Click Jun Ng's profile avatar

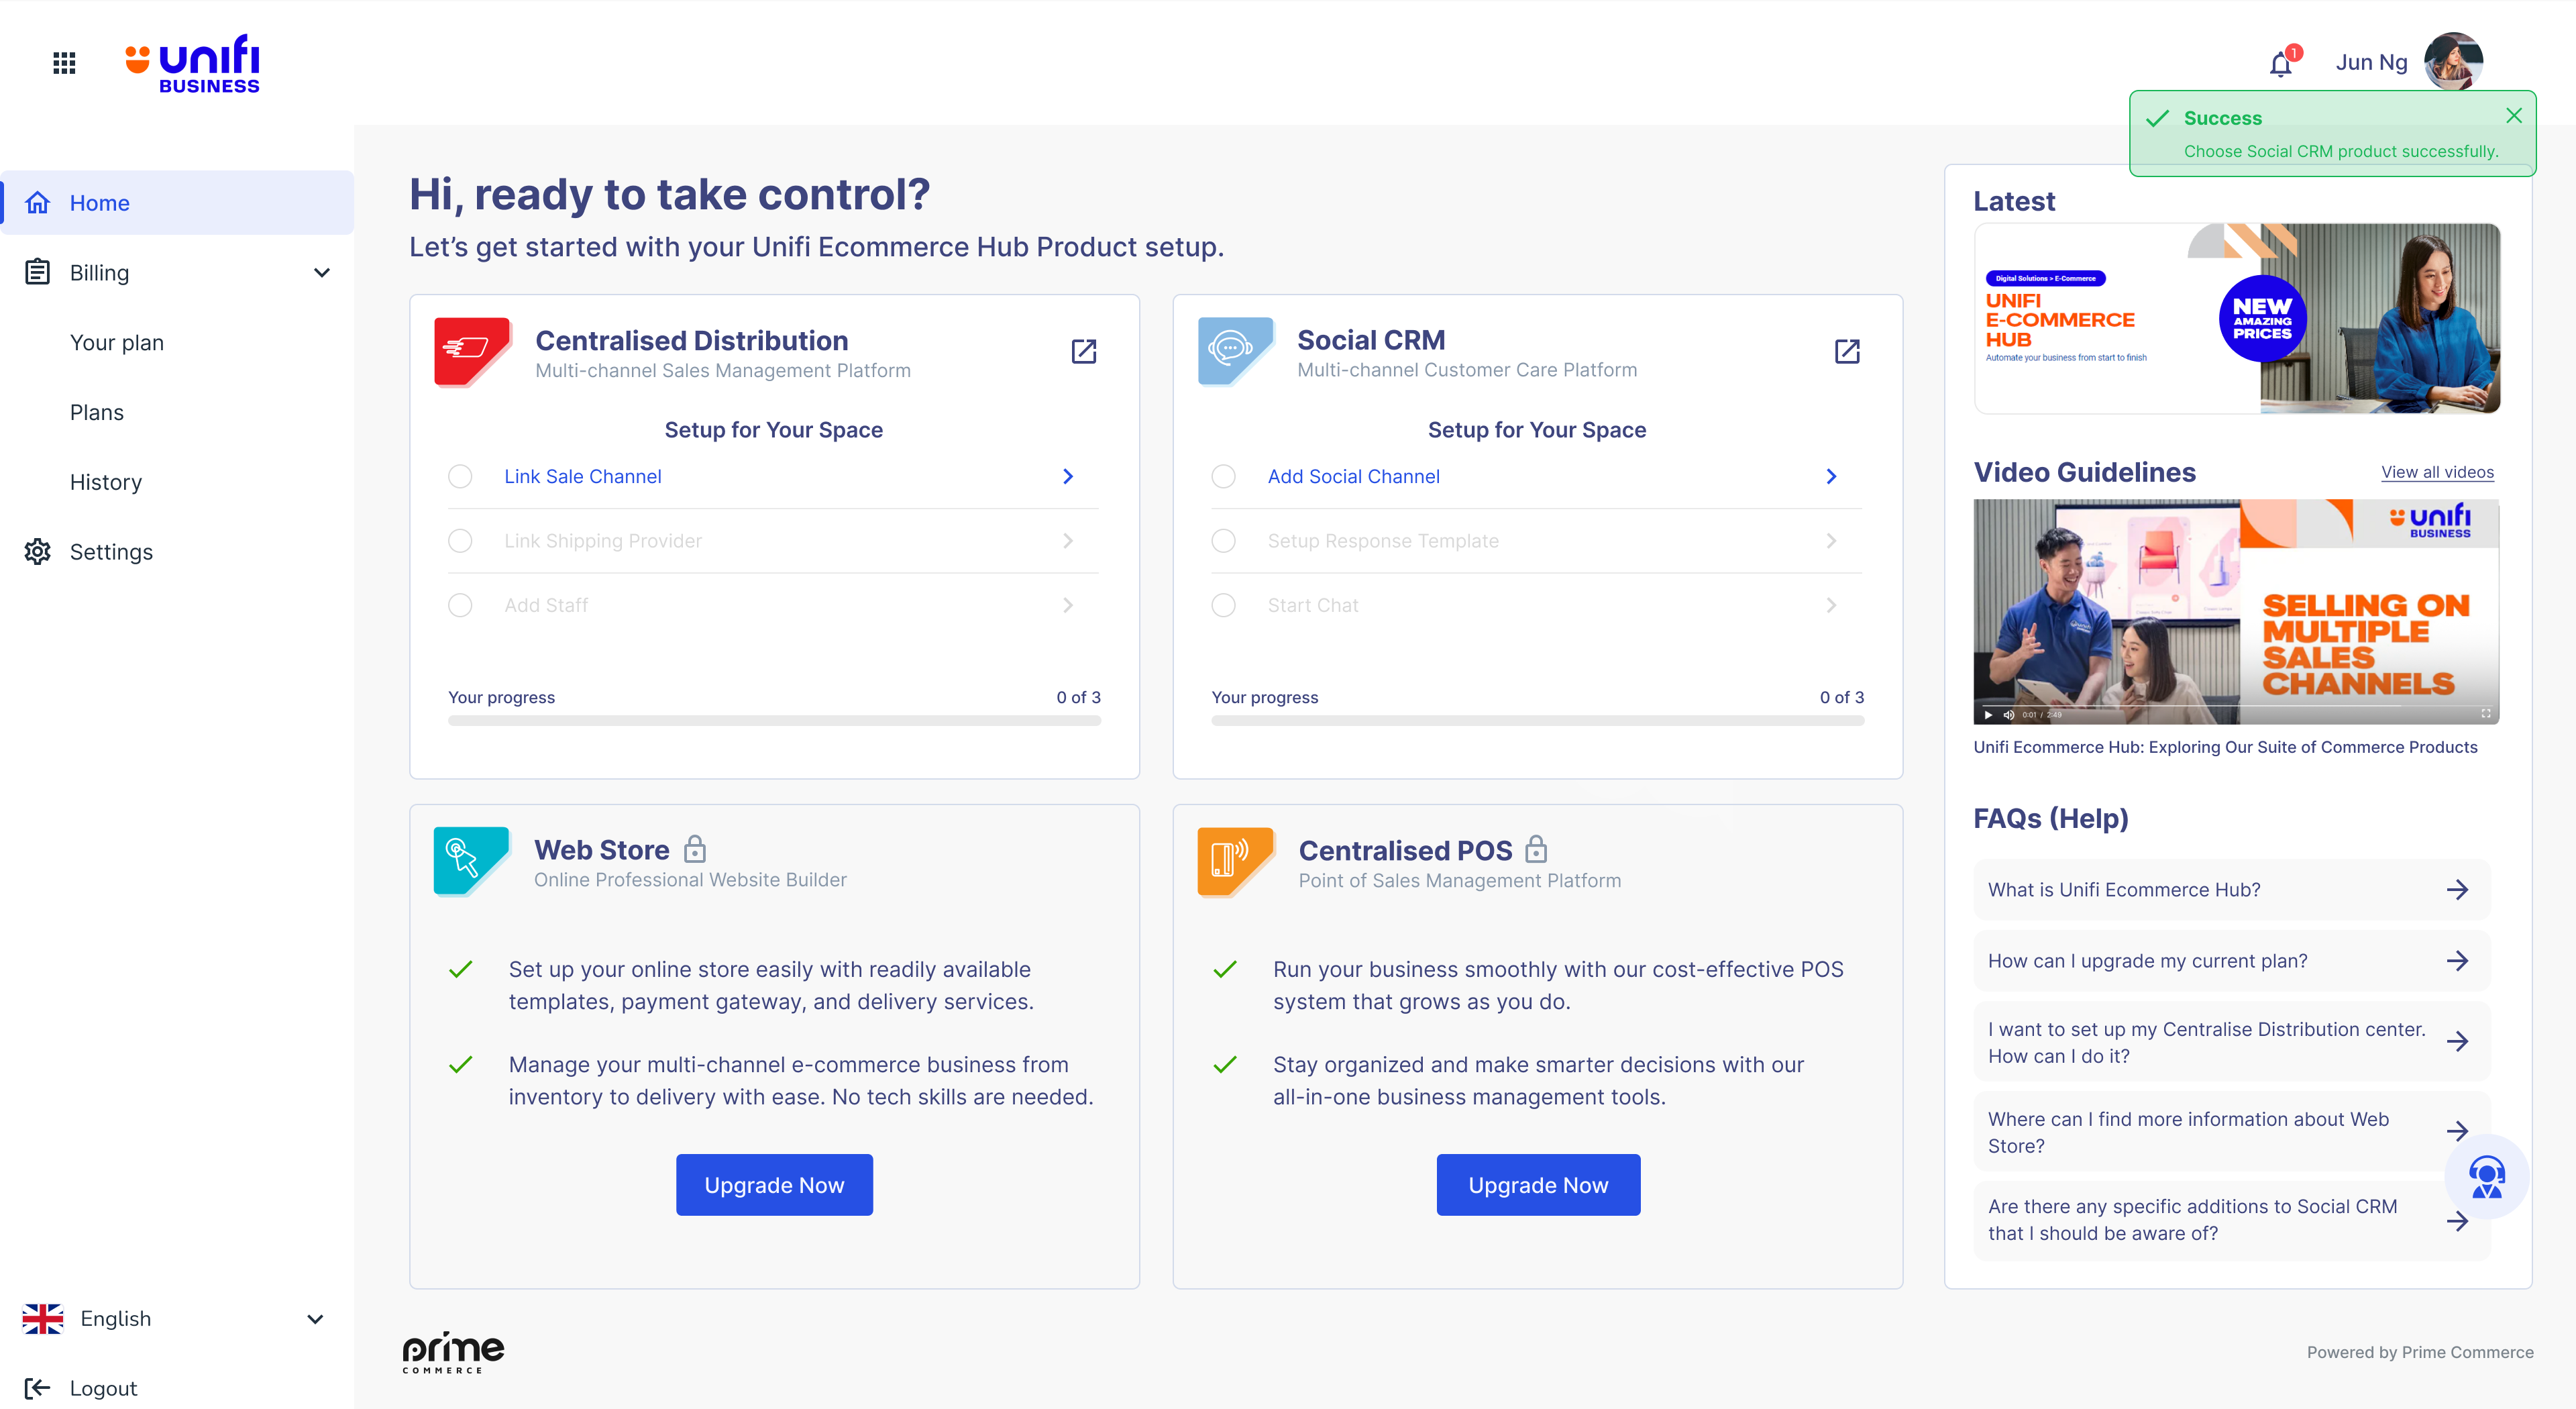(x=2453, y=62)
